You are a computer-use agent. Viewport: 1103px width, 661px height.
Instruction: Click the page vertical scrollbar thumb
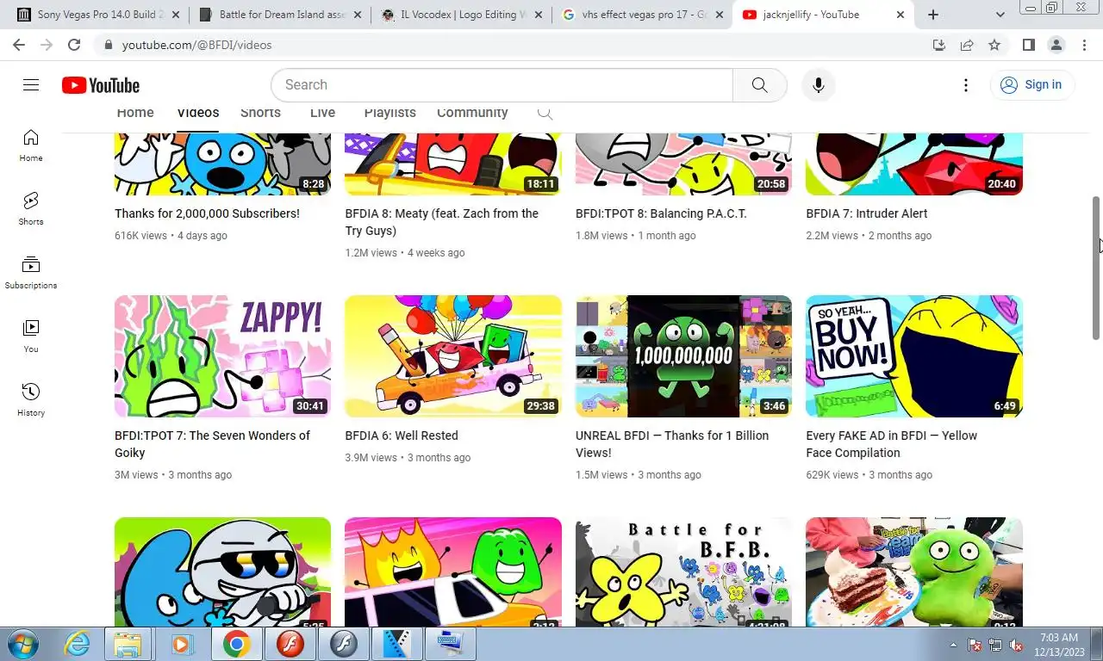coord(1096,268)
